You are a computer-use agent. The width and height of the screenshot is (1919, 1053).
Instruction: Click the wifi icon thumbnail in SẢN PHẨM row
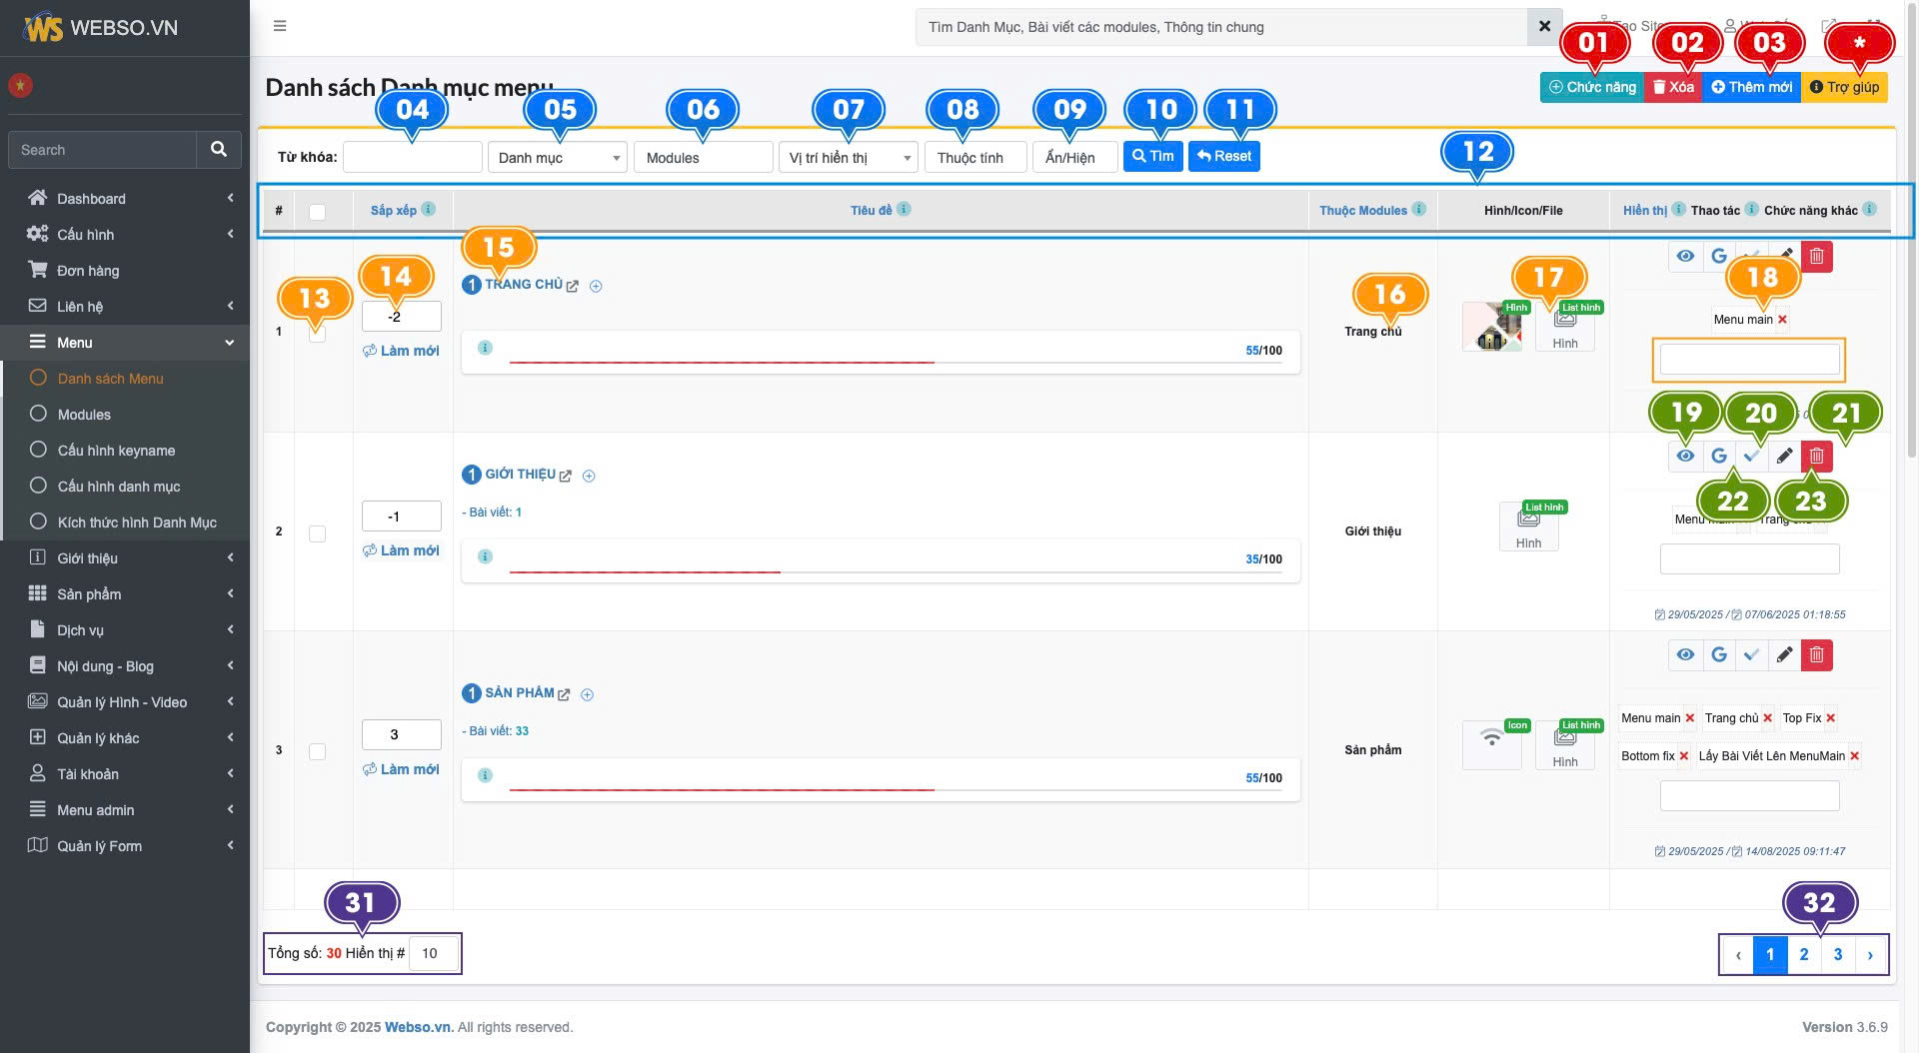point(1491,740)
